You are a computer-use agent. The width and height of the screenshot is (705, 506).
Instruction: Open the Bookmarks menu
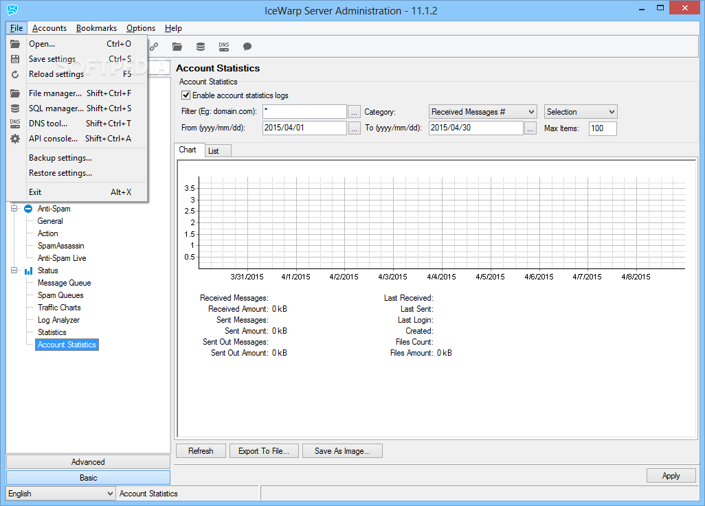pyautogui.click(x=96, y=28)
